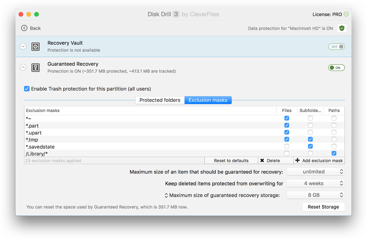
Task: Uncheck Subfolders checkbox for *.tmp mask
Action: point(310,139)
